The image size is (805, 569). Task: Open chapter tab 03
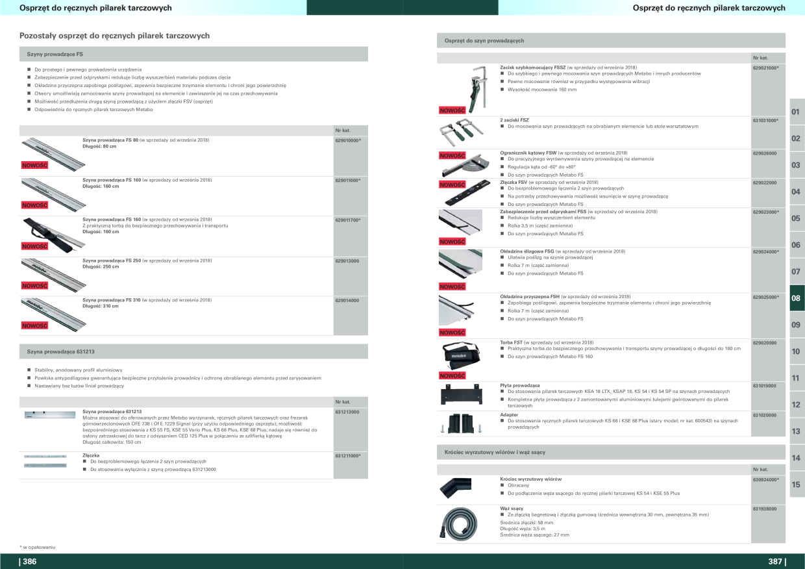coord(797,165)
